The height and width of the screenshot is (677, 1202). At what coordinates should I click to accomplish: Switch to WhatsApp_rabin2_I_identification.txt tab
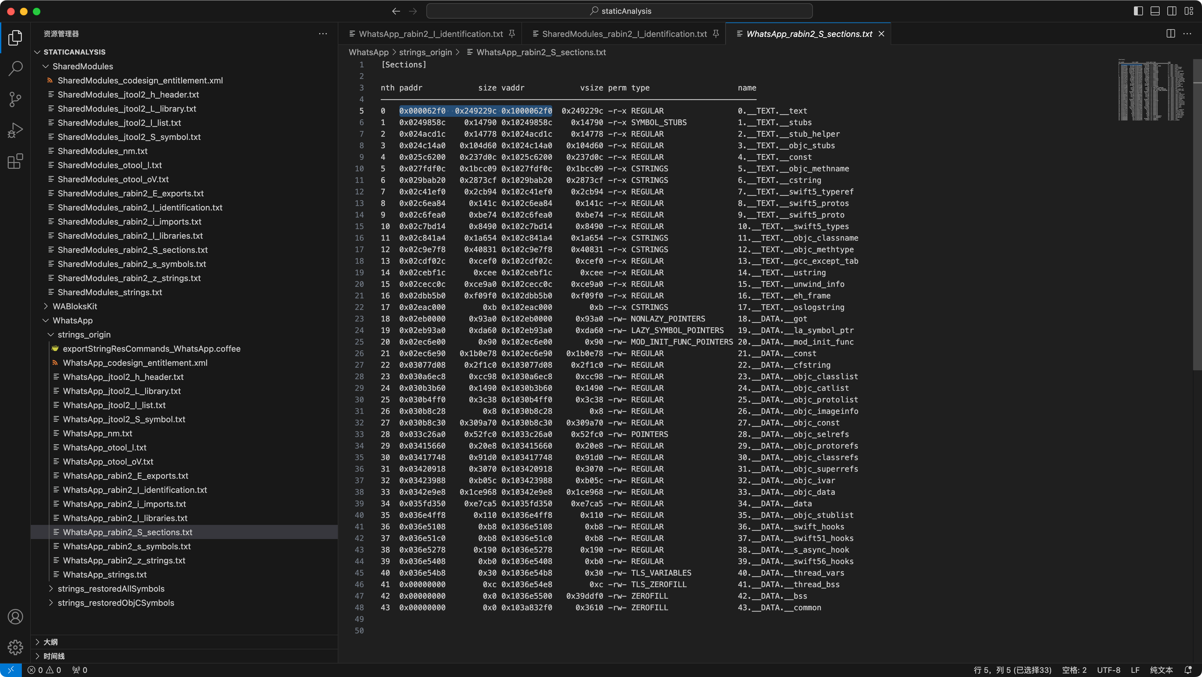pos(431,34)
